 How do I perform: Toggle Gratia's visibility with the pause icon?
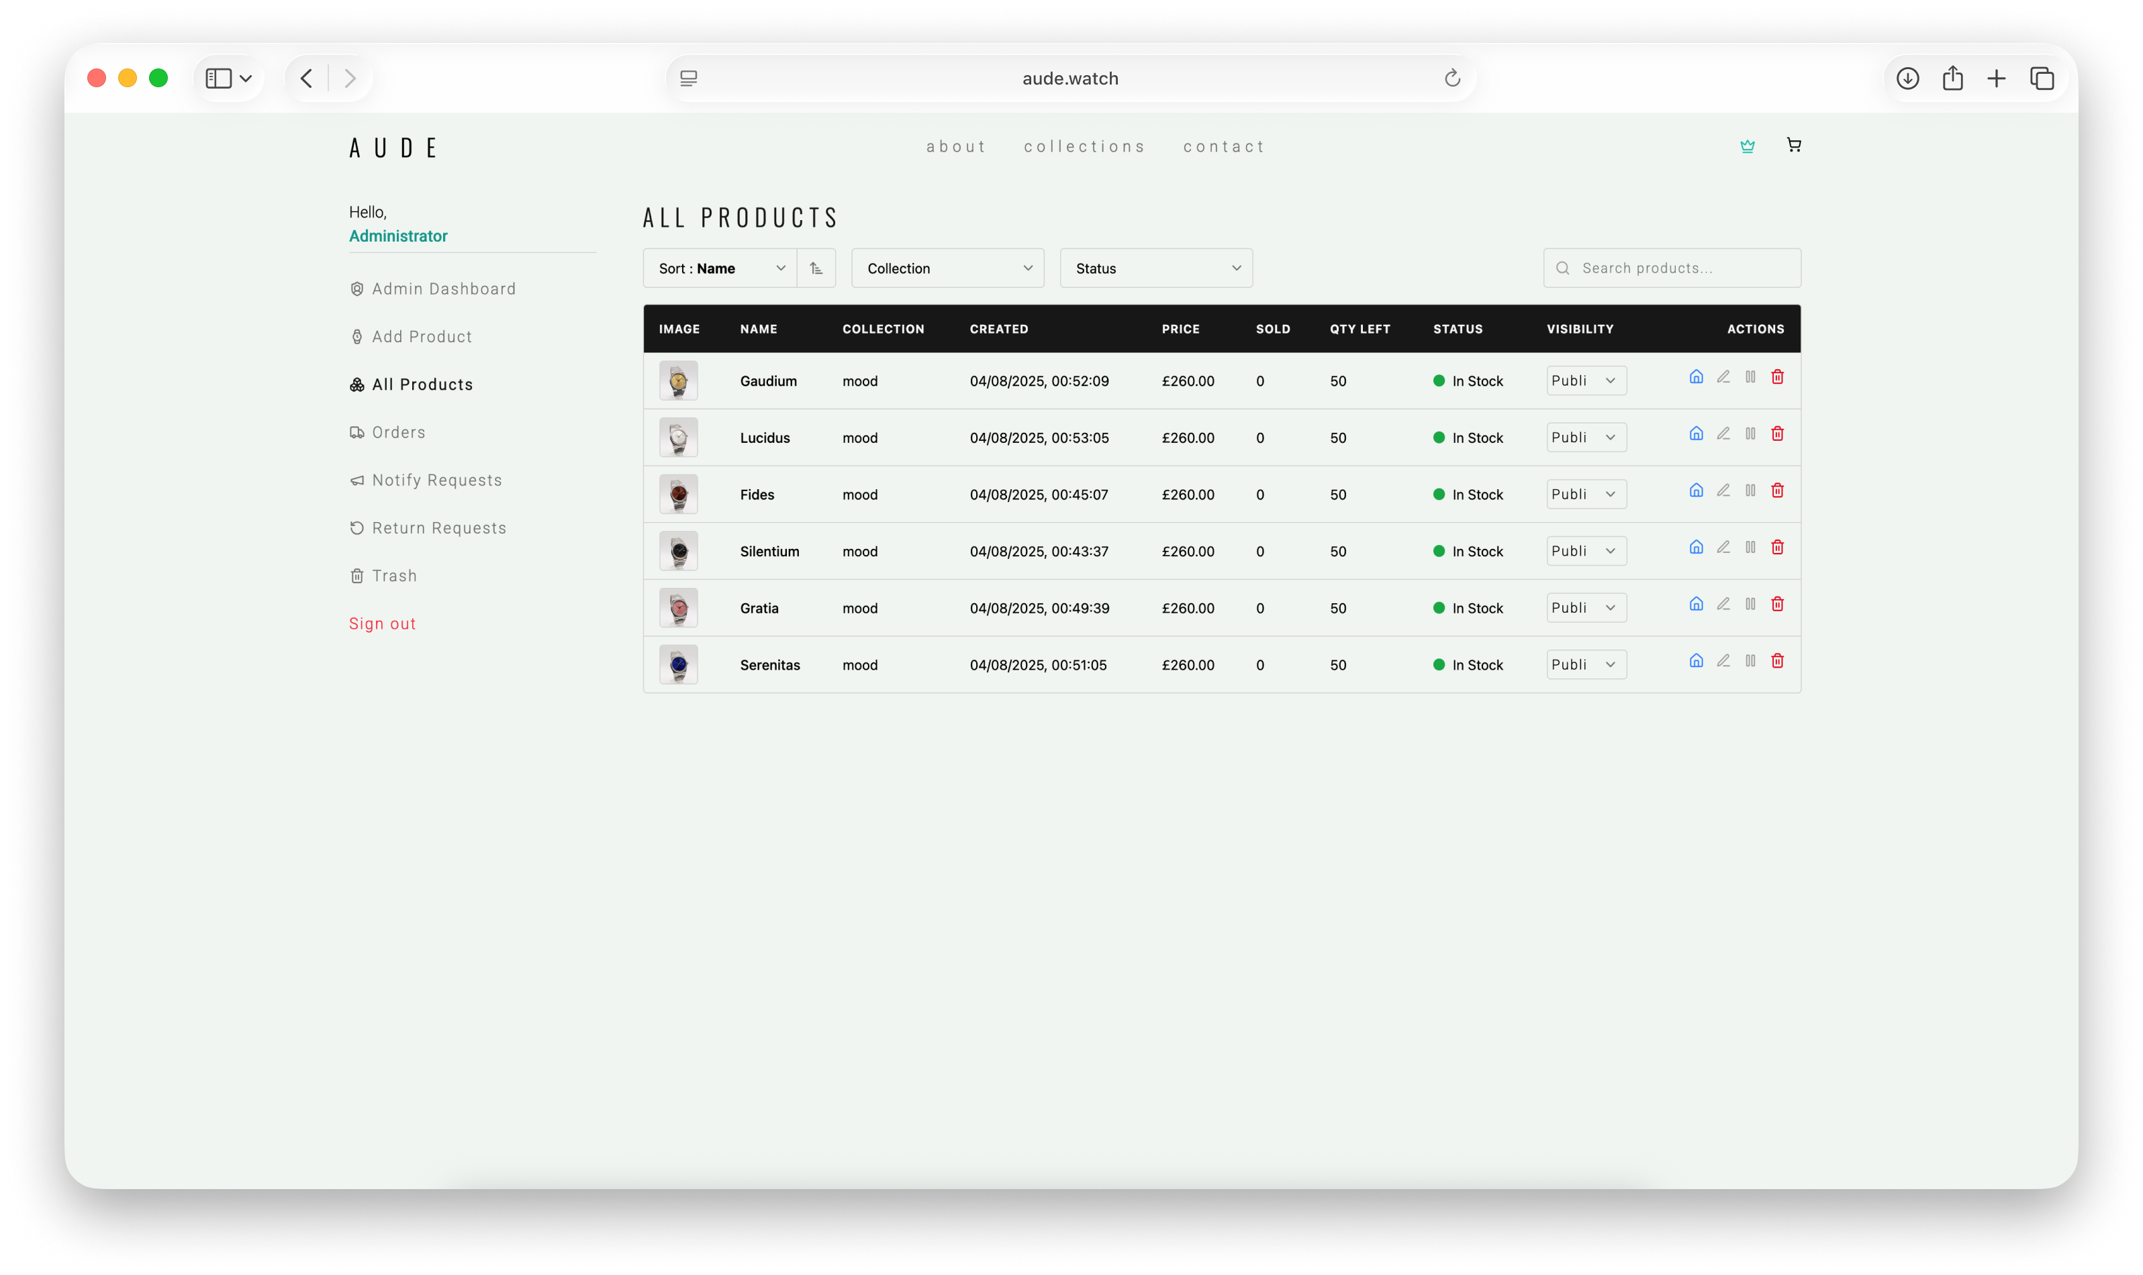[1750, 603]
